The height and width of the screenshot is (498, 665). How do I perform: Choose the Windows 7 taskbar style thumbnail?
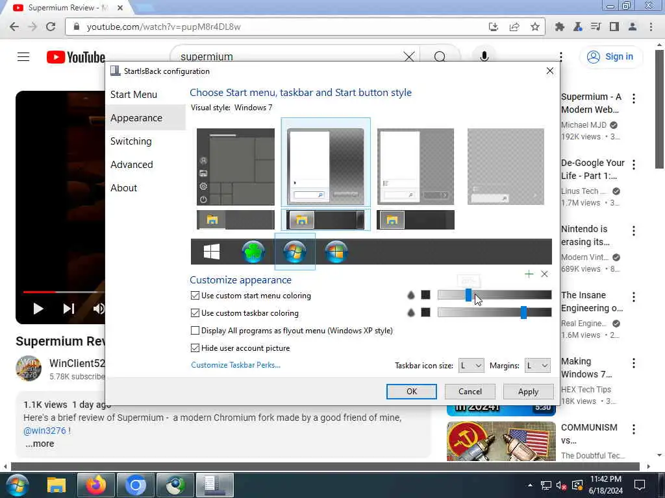[x=325, y=220]
